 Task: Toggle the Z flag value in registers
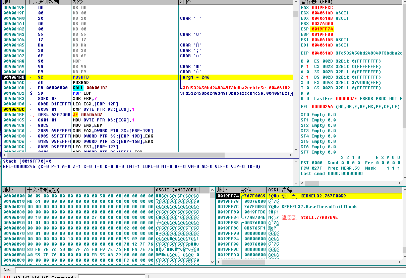(307, 77)
